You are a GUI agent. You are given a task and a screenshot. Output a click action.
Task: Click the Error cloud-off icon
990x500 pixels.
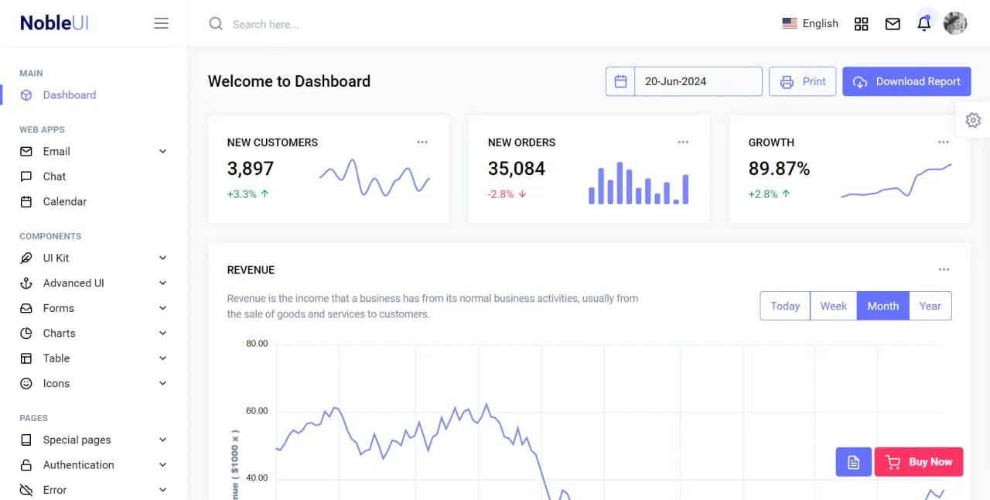26,490
